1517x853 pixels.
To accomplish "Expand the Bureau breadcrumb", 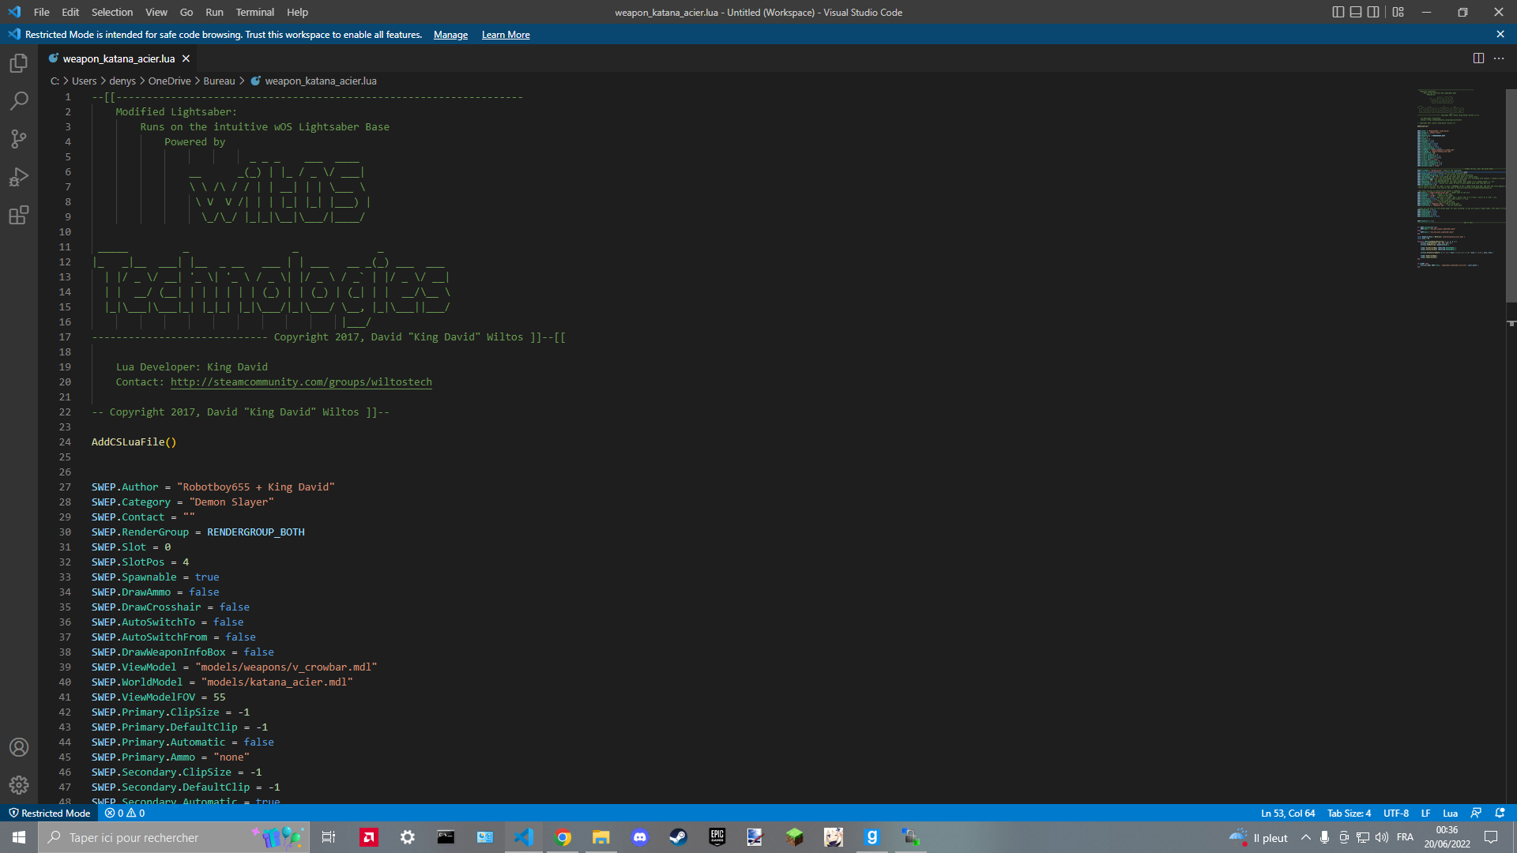I will click(x=219, y=81).
